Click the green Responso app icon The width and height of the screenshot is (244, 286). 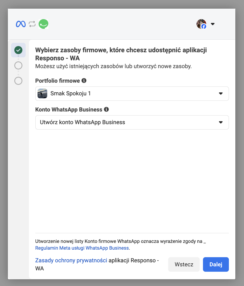click(x=43, y=24)
